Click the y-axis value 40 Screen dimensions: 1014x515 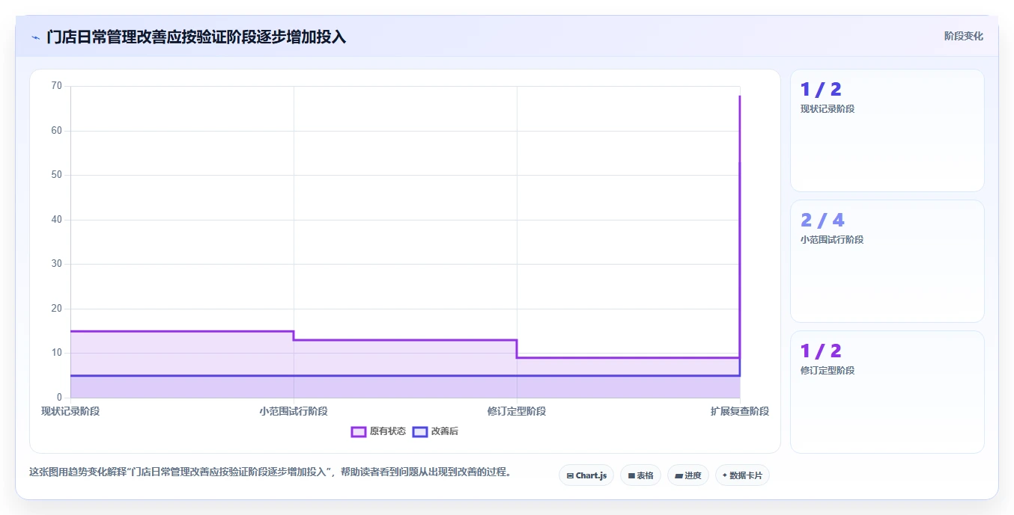click(x=57, y=220)
